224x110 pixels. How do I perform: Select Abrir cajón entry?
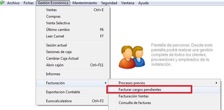coord(73,65)
